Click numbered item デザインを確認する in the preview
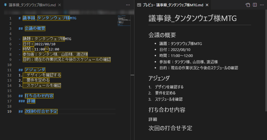Screen dimensions: 267x140 169,87
